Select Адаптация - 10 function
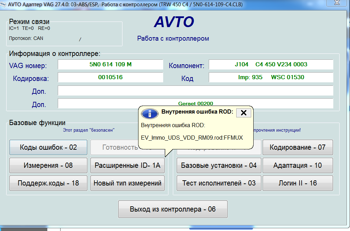Screen dimensions: 350x231 (298, 165)
